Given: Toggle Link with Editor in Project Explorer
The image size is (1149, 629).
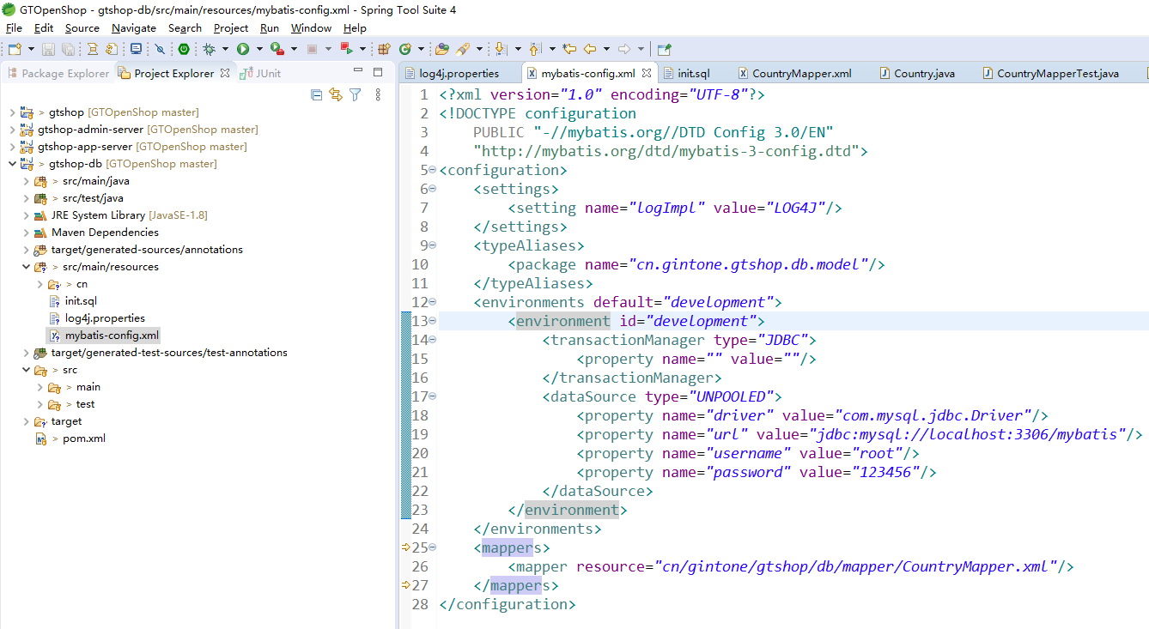Looking at the screenshot, I should (336, 95).
